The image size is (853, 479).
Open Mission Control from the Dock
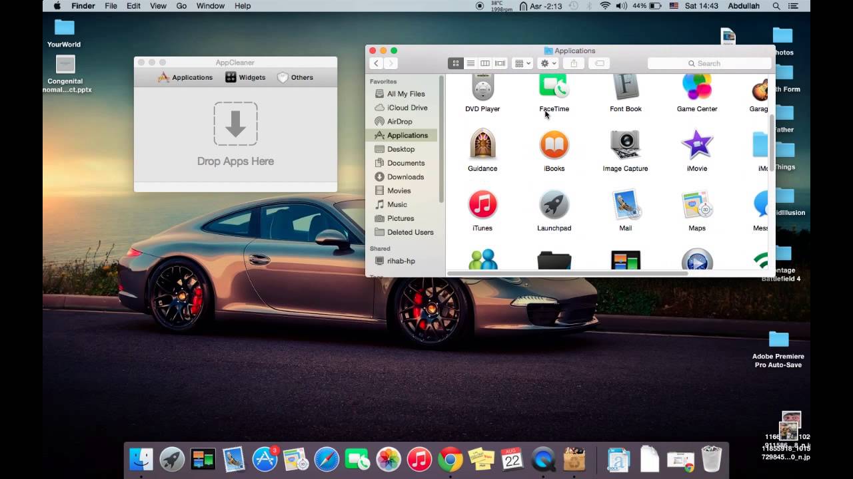203,459
